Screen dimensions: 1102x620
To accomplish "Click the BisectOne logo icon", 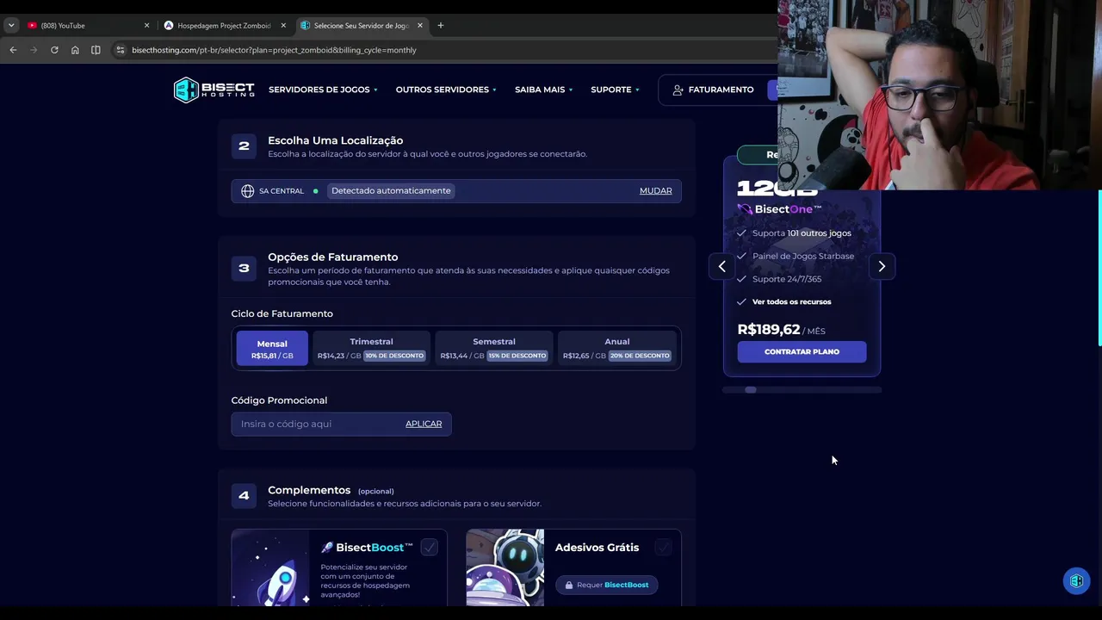I will (745, 209).
